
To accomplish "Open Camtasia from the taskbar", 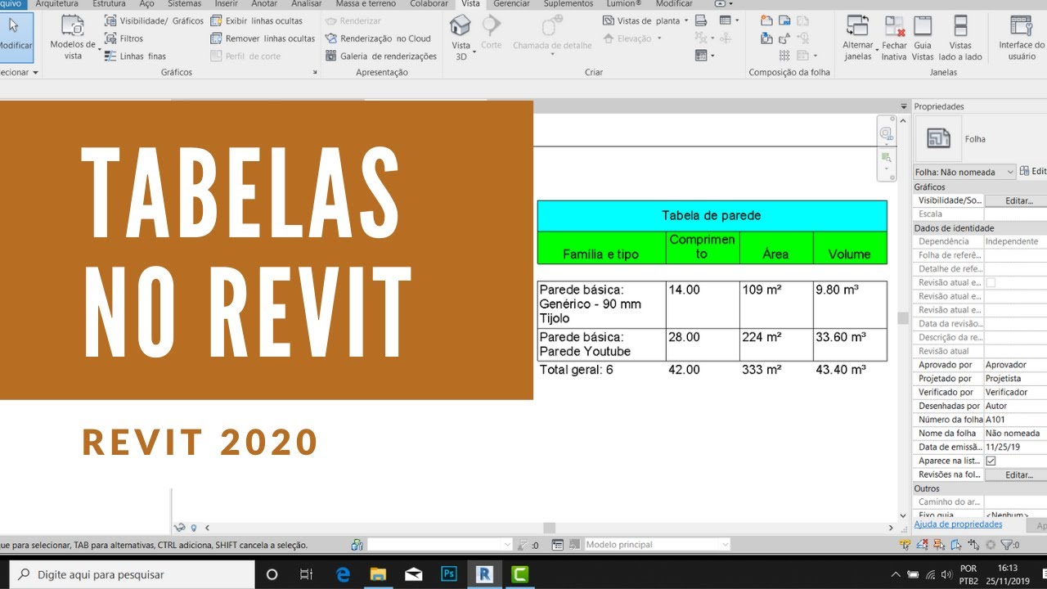I will (519, 574).
